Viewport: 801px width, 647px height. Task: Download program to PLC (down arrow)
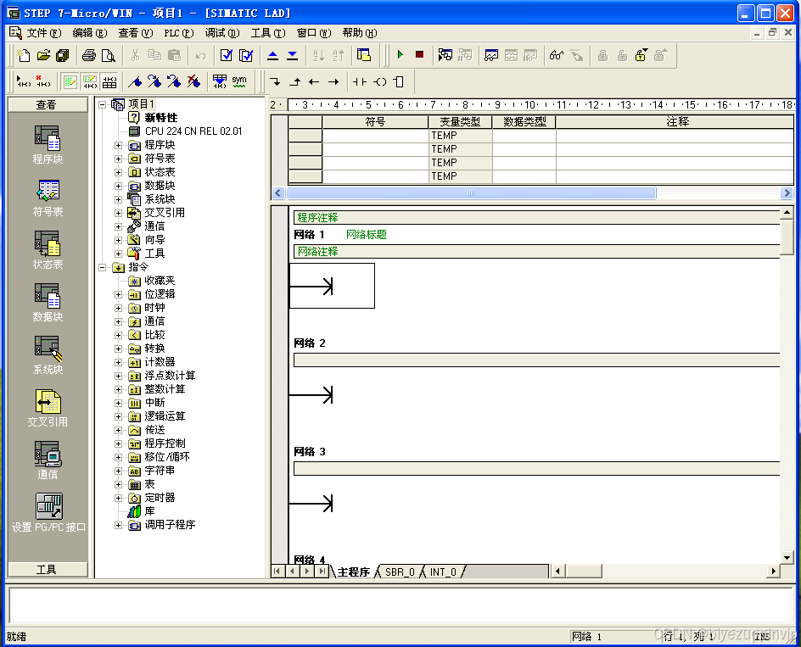click(x=292, y=55)
